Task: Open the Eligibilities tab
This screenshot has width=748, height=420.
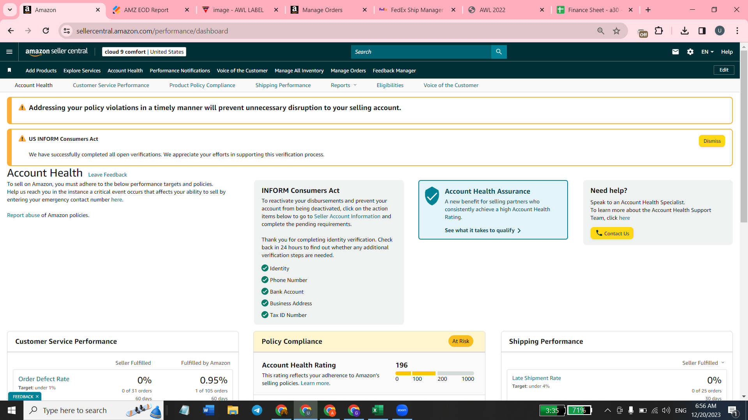Action: pos(390,85)
